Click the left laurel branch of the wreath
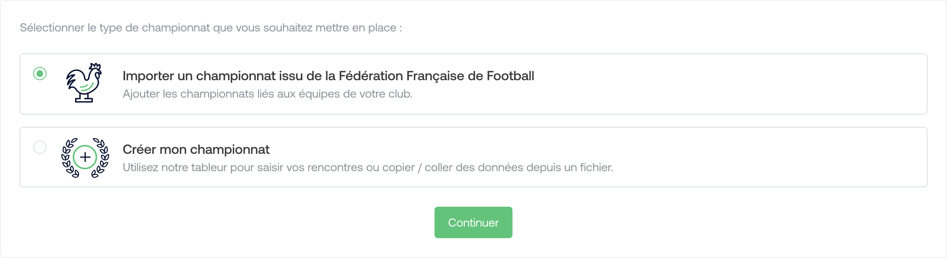The height and width of the screenshot is (258, 947). point(70,158)
